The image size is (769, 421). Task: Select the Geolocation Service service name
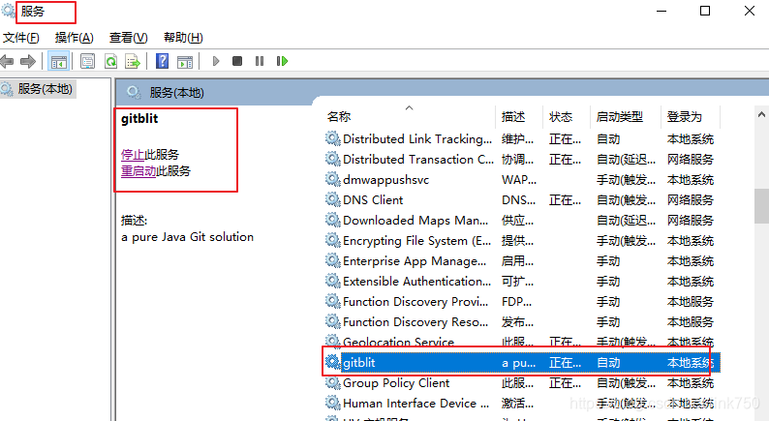point(398,342)
